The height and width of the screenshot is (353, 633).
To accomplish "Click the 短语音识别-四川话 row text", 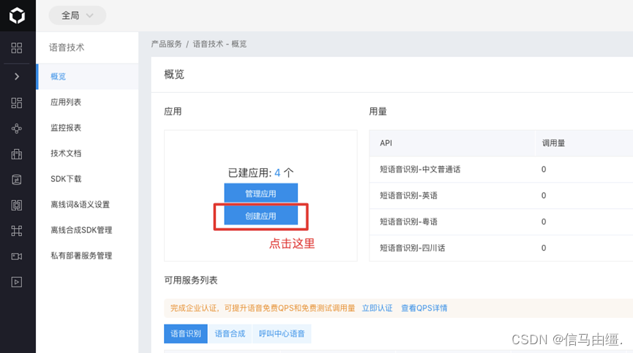I will (x=412, y=248).
